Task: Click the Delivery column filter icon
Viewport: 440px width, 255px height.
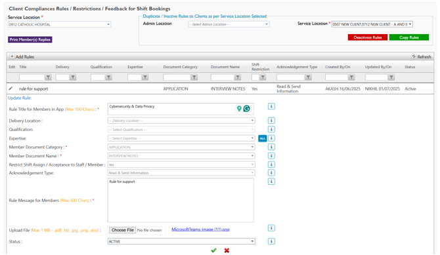Action: (73, 77)
